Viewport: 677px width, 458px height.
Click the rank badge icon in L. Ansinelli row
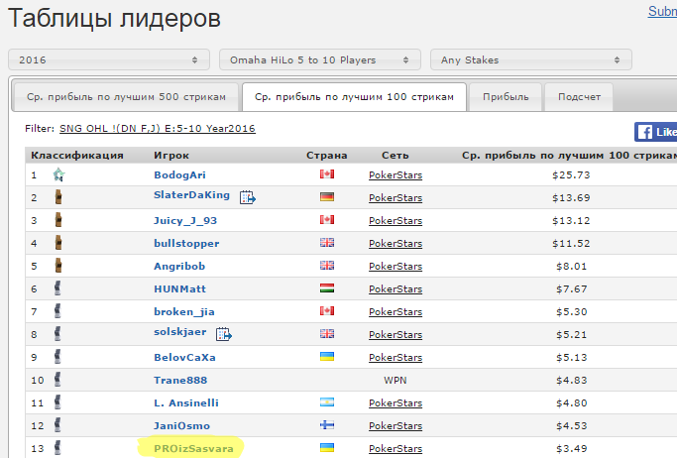click(57, 402)
